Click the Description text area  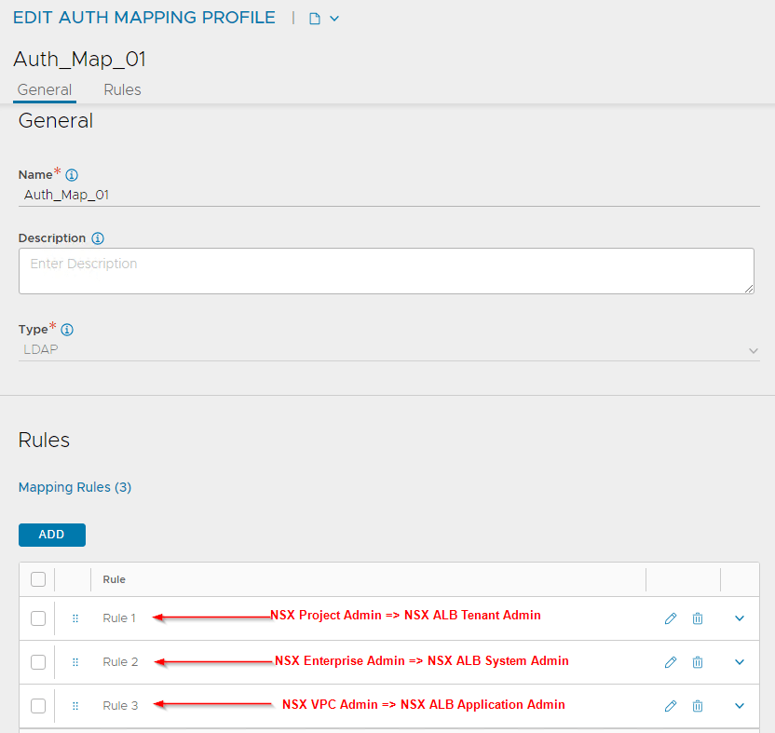[x=387, y=271]
